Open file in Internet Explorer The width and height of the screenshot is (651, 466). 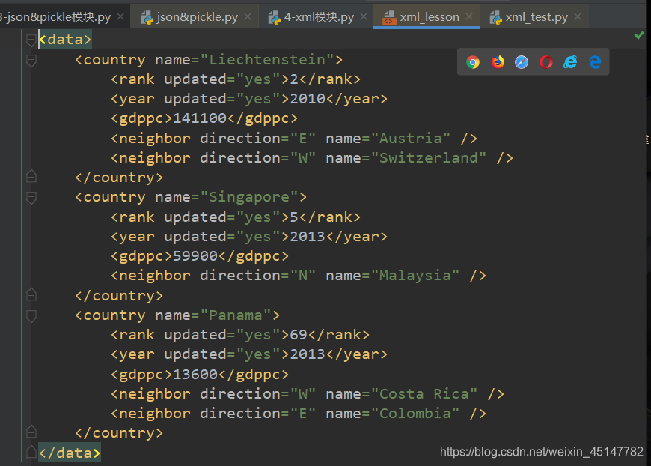click(570, 62)
